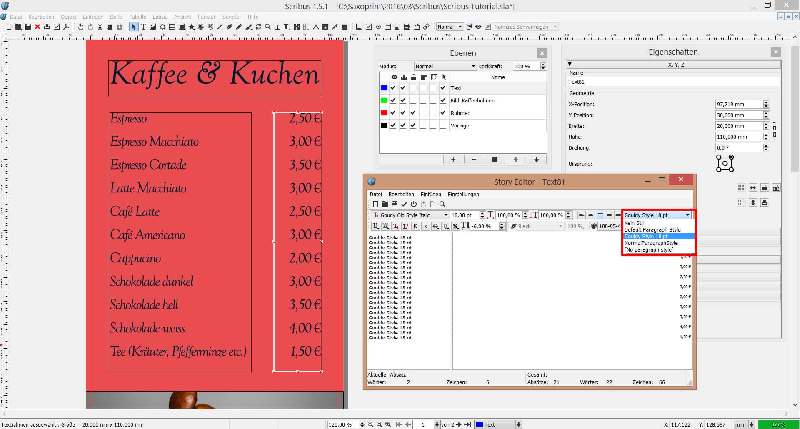This screenshot has height=429, width=800.
Task: Add a new layer with the plus button
Action: coord(453,160)
